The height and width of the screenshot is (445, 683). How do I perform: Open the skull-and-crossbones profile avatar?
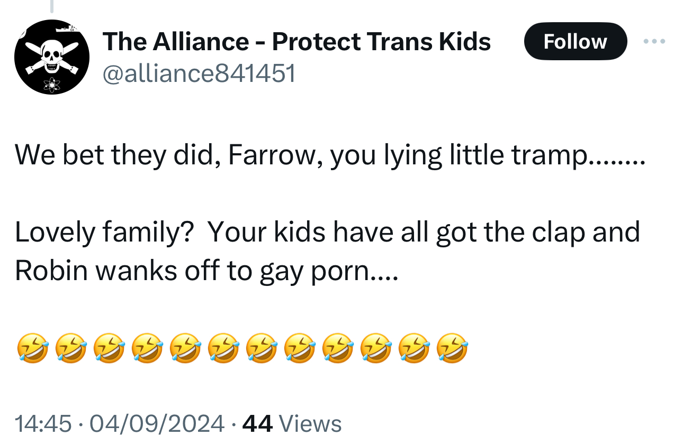[51, 57]
